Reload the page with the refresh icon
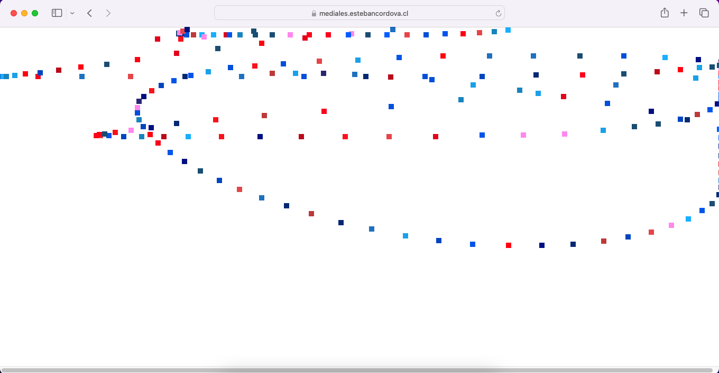Viewport: 719px width, 373px height. tap(498, 13)
